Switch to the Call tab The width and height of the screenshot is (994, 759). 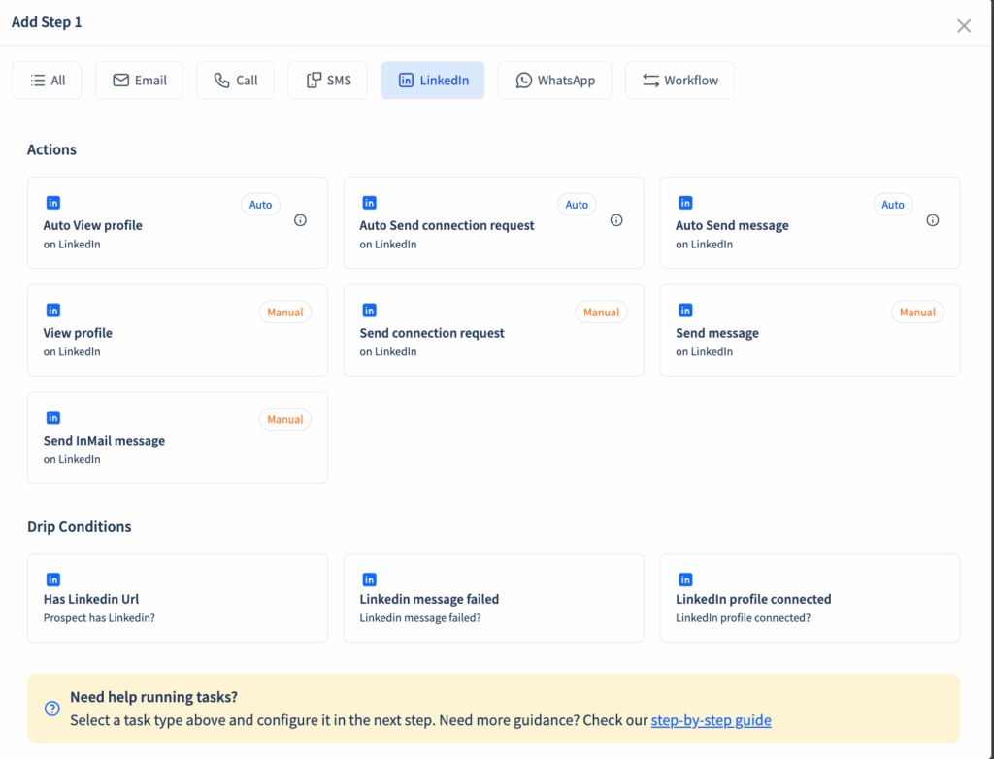[235, 80]
